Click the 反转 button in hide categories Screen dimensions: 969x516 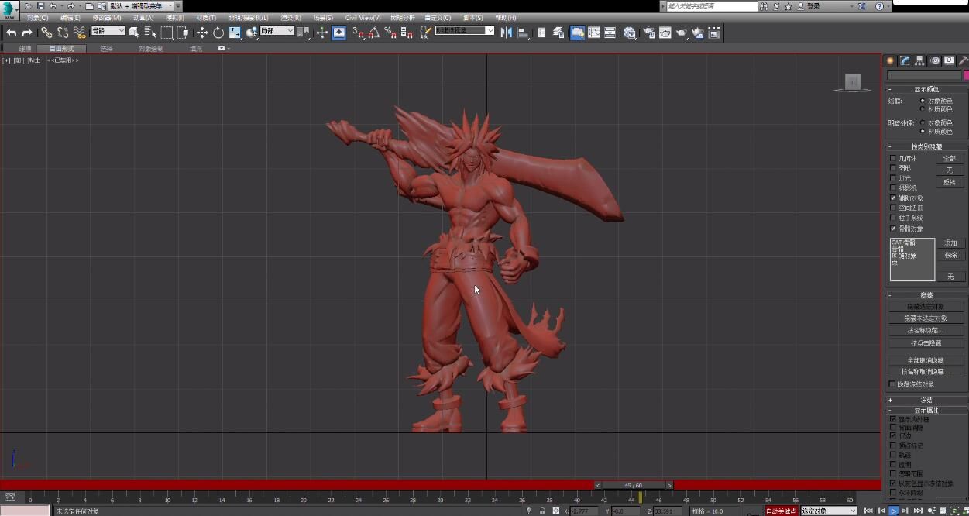[x=950, y=183]
